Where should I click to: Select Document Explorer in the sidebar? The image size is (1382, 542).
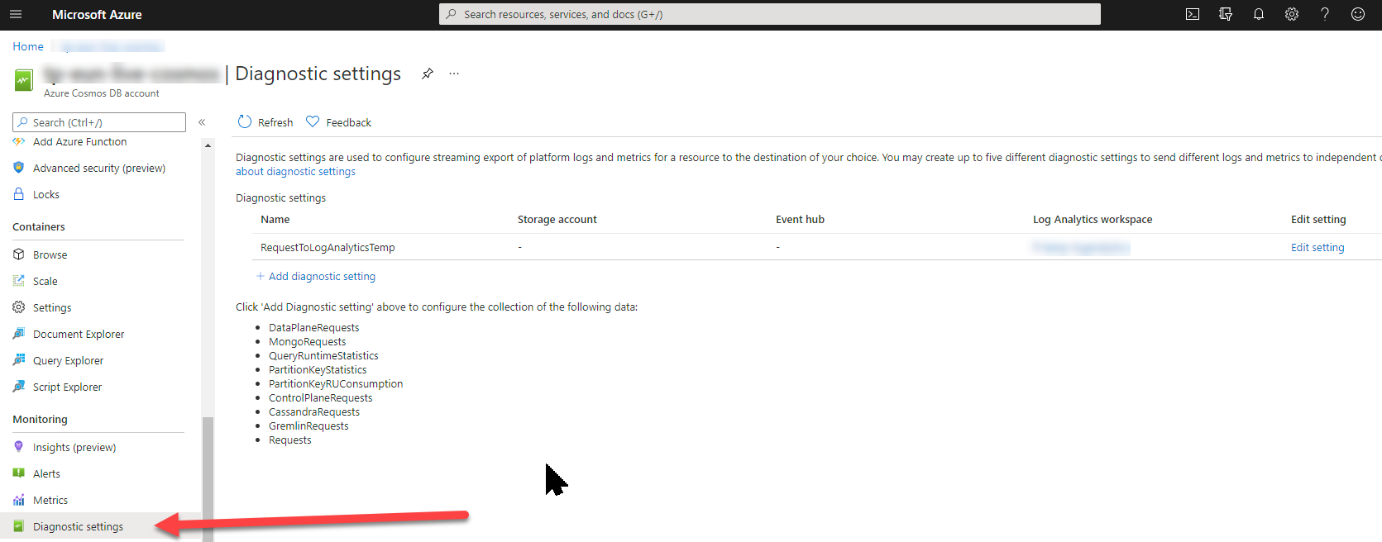pos(78,334)
